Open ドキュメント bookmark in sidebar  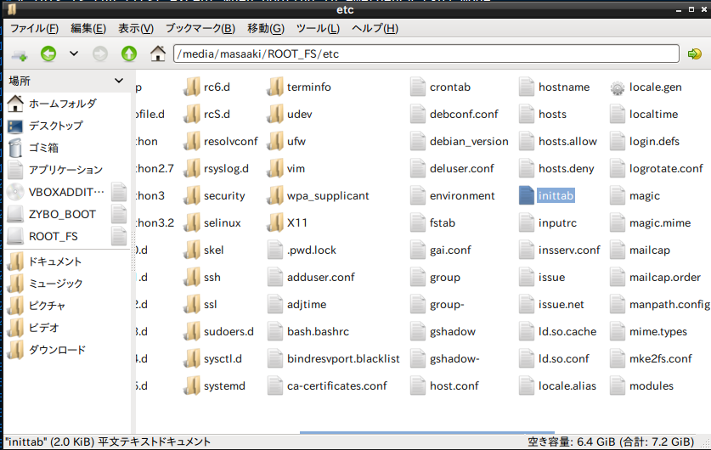55,262
